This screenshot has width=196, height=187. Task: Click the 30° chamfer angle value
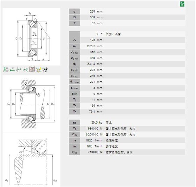click(99, 34)
